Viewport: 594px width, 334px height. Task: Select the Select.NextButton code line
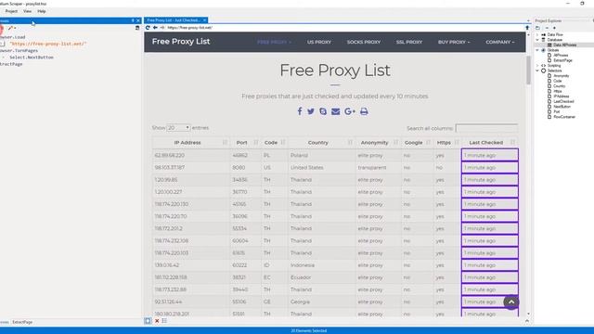(x=32, y=58)
